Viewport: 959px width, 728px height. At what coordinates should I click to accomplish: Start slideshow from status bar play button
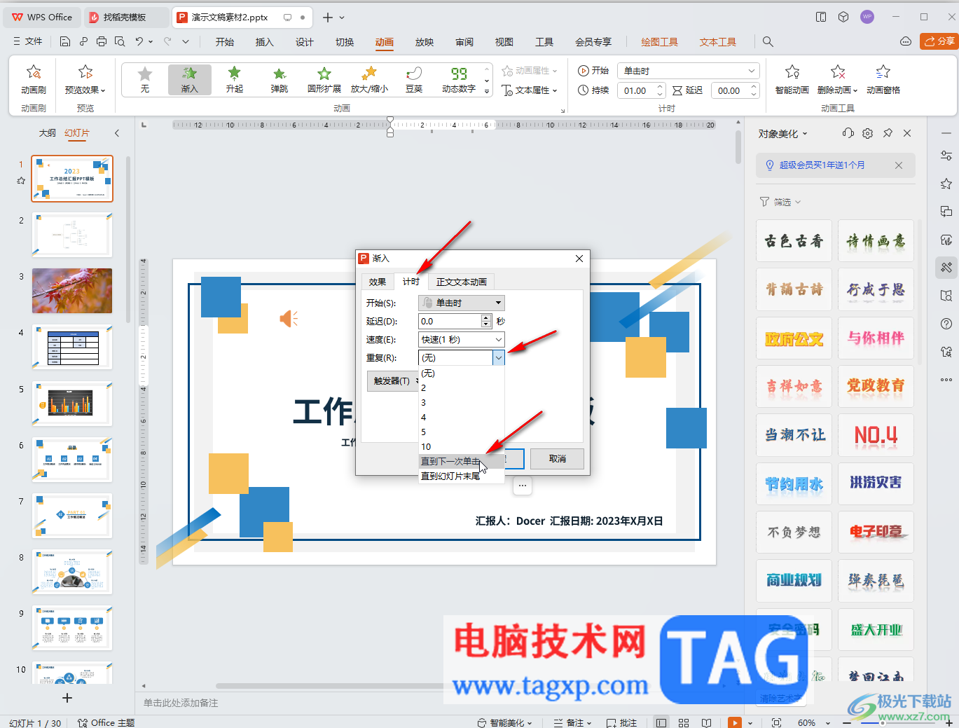[x=735, y=722]
